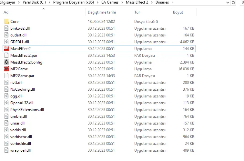Click the Binaries breadcrumb segment
Viewport: 244px width, 161px height.
(162, 2)
